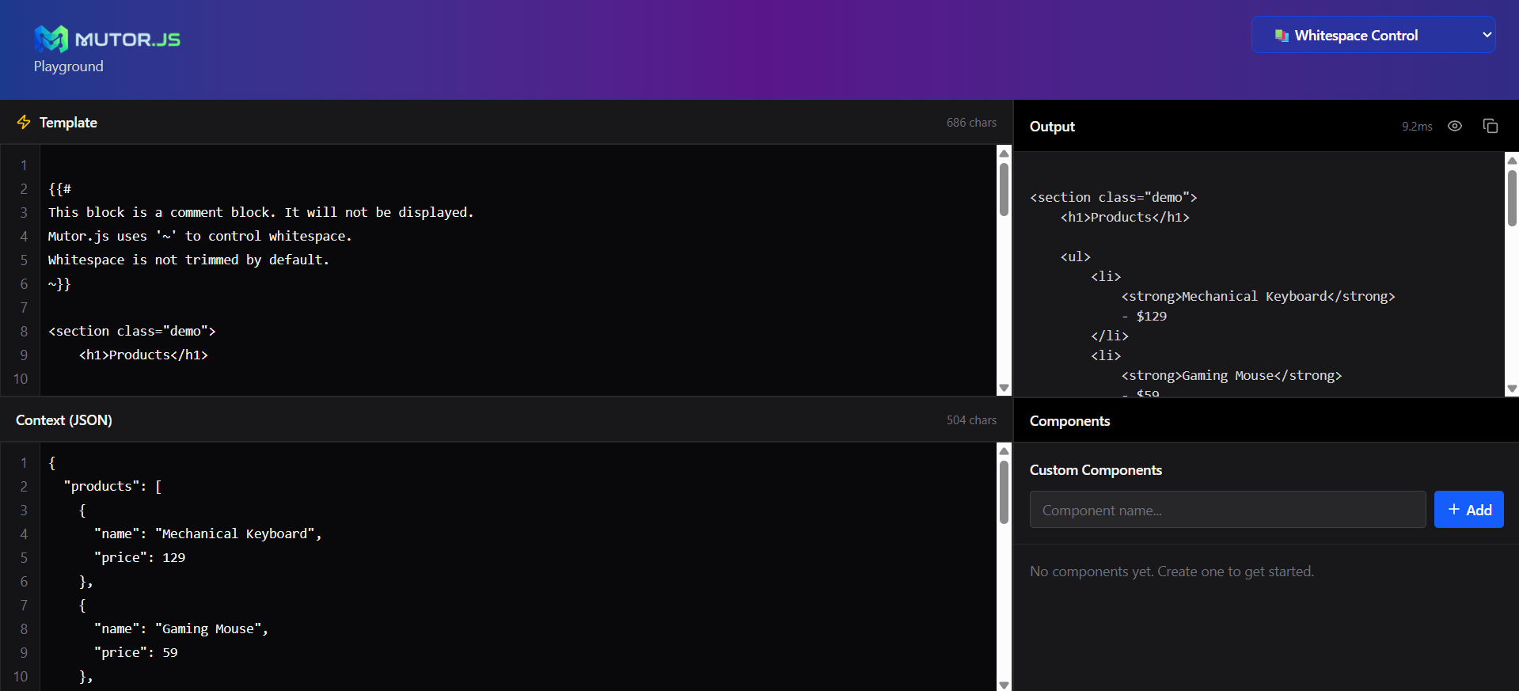Click the Output panel scrollbar thumb
Viewport: 1519px width, 691px height.
pos(1512,198)
